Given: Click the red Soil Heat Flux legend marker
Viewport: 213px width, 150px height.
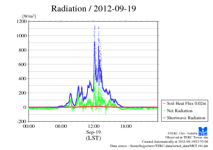Looking at the screenshot, I should (x=164, y=104).
